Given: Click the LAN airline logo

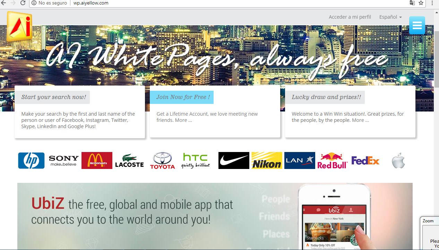Looking at the screenshot, I should coord(300,161).
